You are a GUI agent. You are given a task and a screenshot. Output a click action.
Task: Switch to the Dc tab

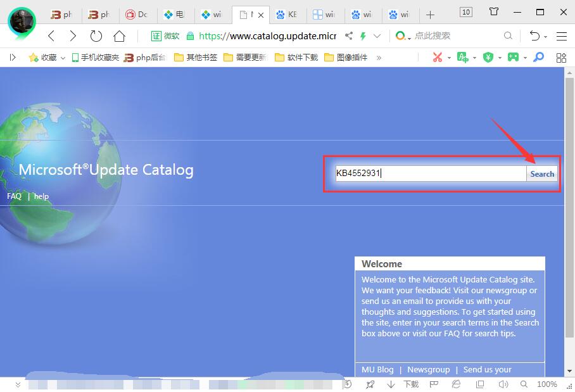coord(137,15)
